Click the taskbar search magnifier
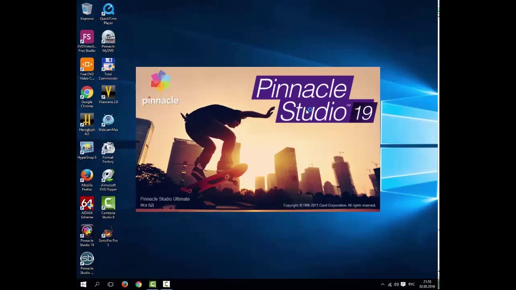The image size is (516, 290). (97, 284)
